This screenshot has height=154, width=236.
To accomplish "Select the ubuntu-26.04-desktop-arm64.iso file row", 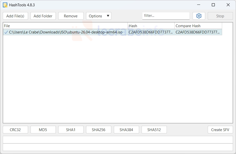I will tap(66, 32).
